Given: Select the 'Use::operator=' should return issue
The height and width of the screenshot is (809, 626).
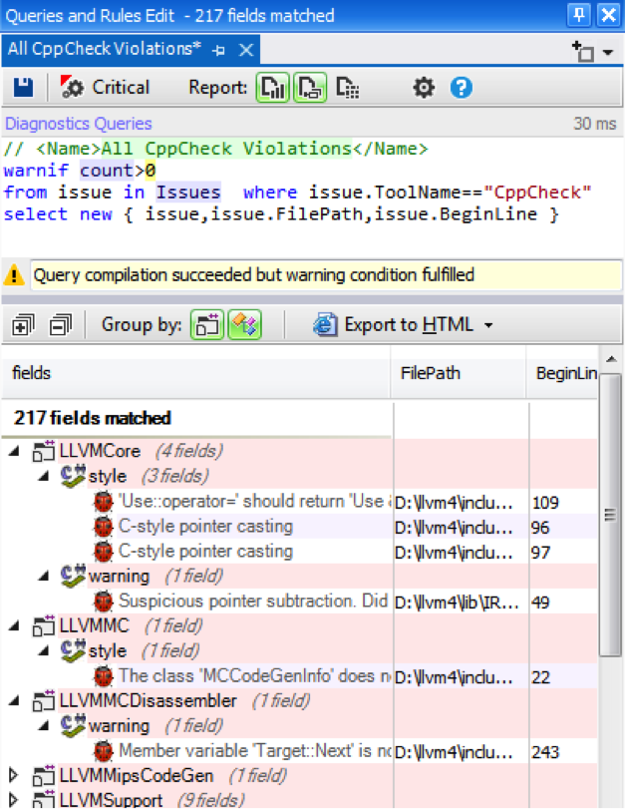Looking at the screenshot, I should tap(254, 501).
